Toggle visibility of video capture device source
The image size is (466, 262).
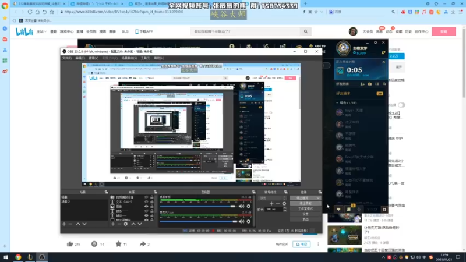click(x=146, y=197)
